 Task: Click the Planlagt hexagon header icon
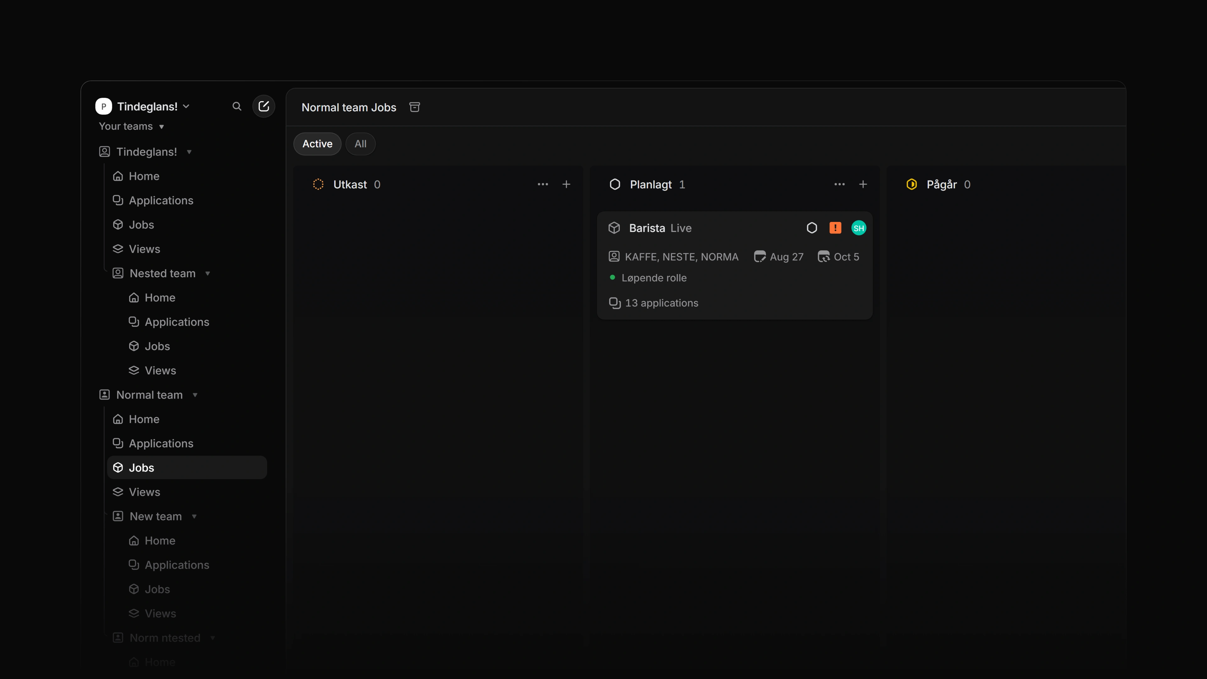point(615,184)
